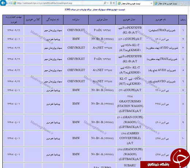This screenshot has width=190, height=168.
Task: Close the active tab with its X
Action: (x=151, y=3)
